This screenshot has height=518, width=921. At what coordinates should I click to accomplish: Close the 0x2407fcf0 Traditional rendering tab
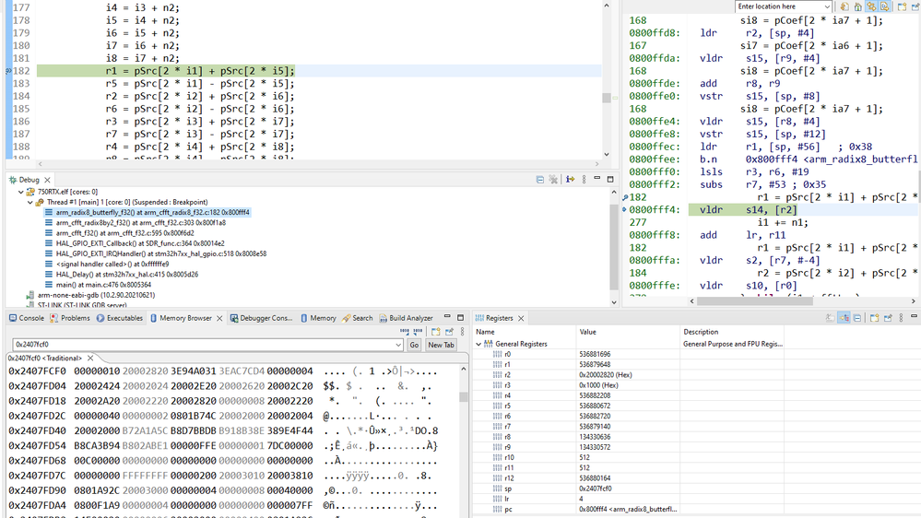90,358
